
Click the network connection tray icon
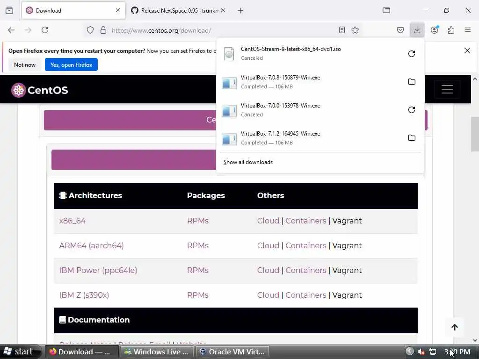point(433,352)
